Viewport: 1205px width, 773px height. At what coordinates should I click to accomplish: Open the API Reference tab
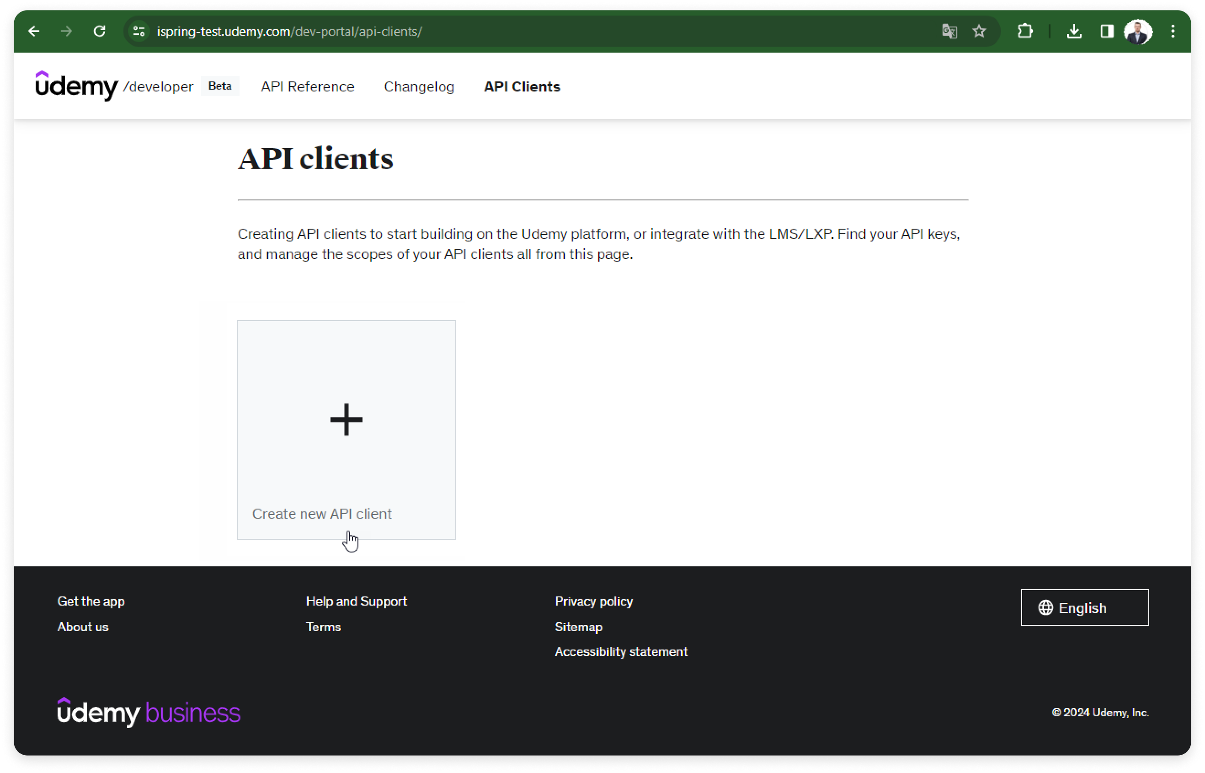[308, 86]
